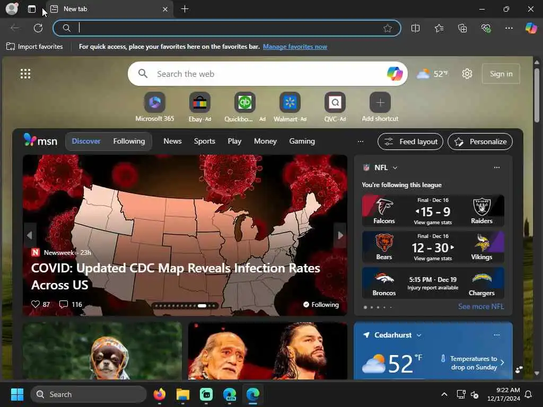Open the apps grid launcher
The width and height of the screenshot is (543, 407).
[25, 73]
